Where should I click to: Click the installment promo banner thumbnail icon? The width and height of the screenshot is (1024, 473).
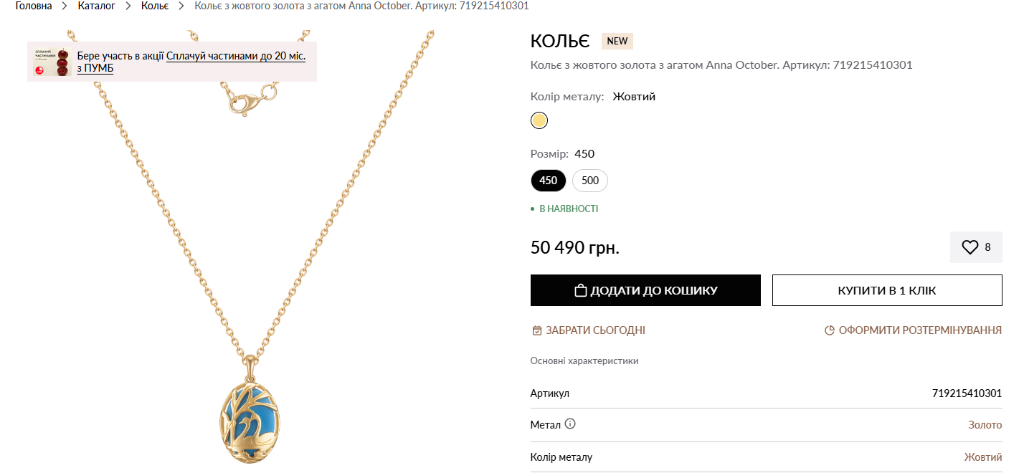52,62
